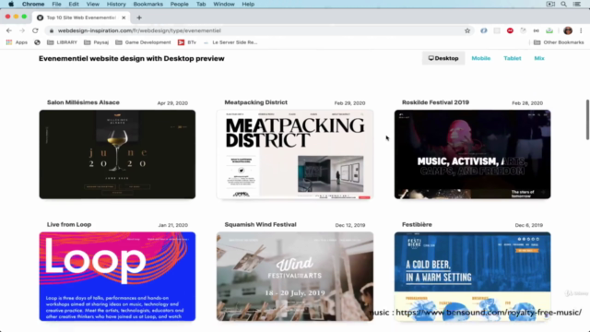
Task: Open the History menu
Action: pyautogui.click(x=116, y=4)
